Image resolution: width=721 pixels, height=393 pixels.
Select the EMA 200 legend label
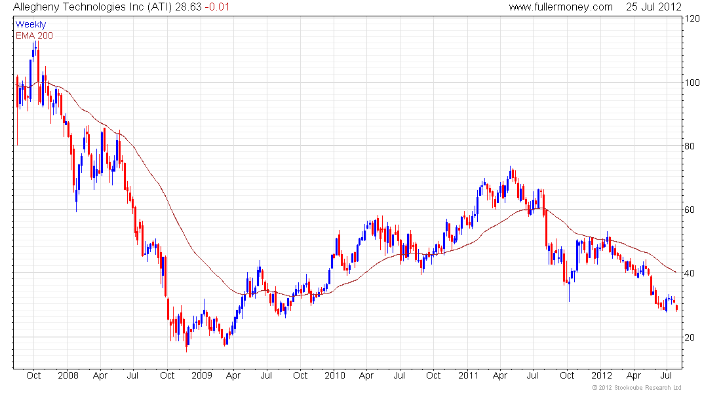34,35
